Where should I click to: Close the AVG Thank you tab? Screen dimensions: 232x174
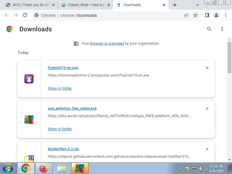[53, 5]
